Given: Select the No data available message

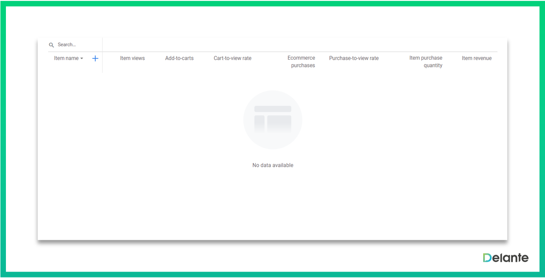Looking at the screenshot, I should coord(273,165).
